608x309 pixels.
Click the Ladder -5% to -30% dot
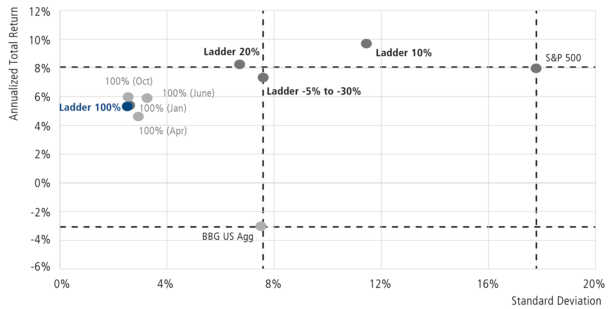263,78
